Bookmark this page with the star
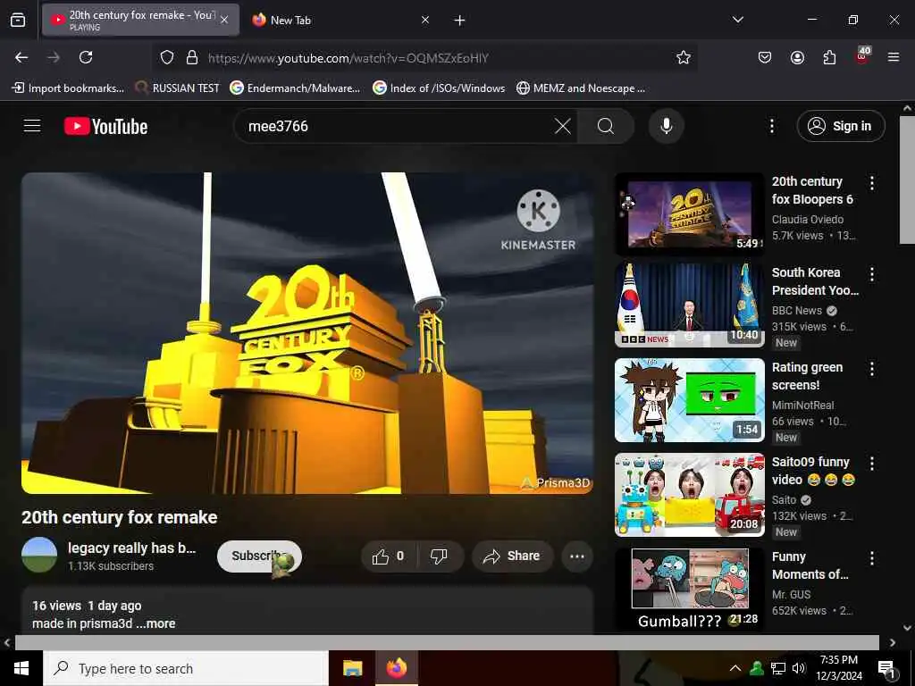Screen dimensions: 915x686 pyautogui.click(x=684, y=57)
